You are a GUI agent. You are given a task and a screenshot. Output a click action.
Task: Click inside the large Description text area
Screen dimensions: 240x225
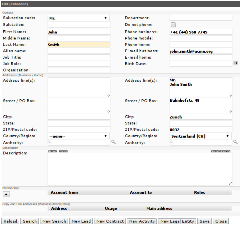tap(140, 169)
